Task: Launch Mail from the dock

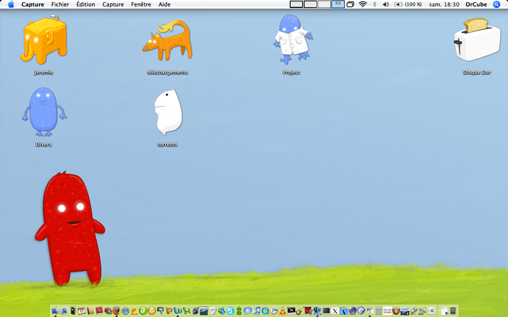Action: click(x=64, y=311)
